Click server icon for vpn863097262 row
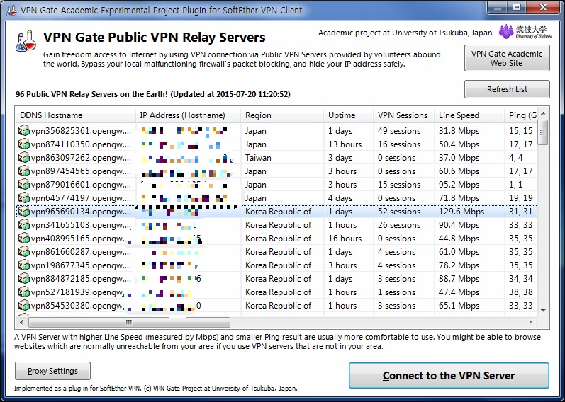The width and height of the screenshot is (565, 402). (24, 158)
